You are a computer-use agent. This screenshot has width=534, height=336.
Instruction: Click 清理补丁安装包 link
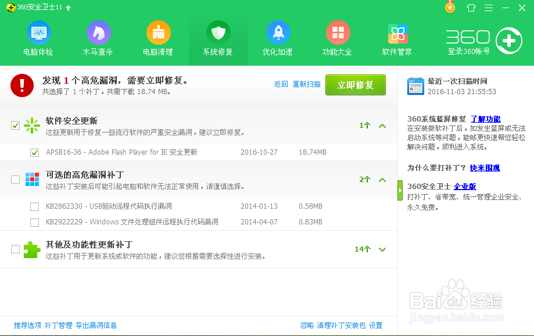[341, 326]
